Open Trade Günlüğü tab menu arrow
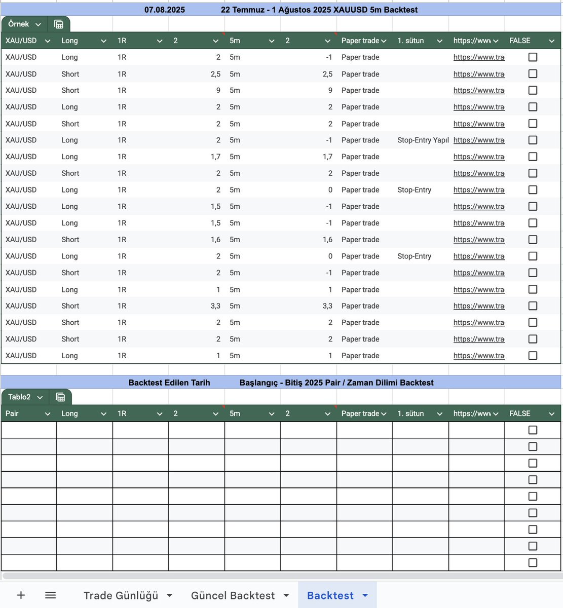The width and height of the screenshot is (563, 608). [169, 595]
